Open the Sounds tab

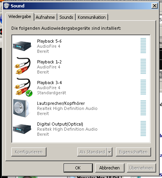[x=66, y=17]
